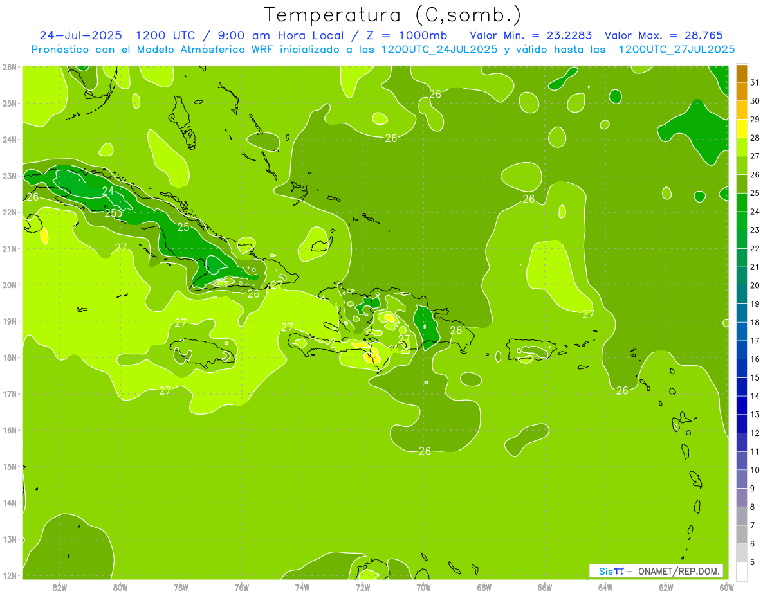Click the '22N' latitude label
772x596 pixels.
pyautogui.click(x=10, y=212)
